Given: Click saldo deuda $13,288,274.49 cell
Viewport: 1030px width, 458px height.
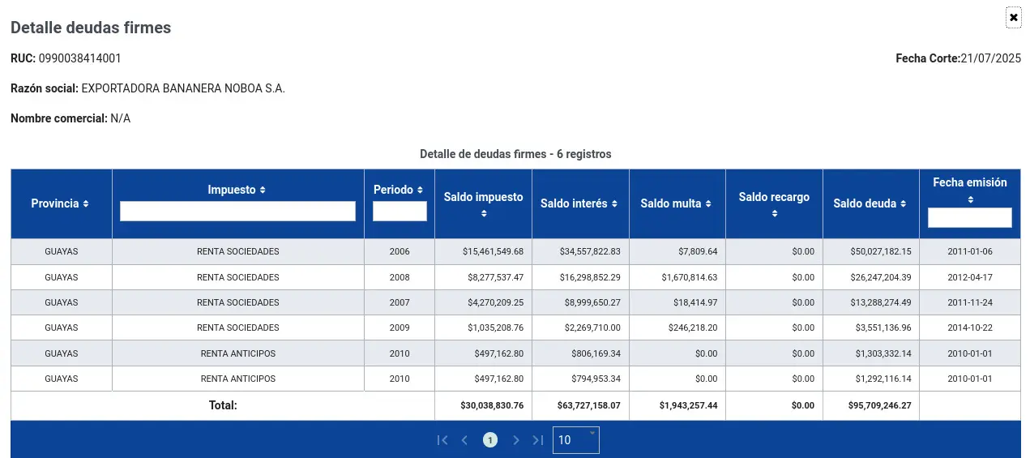Looking at the screenshot, I should [871, 302].
